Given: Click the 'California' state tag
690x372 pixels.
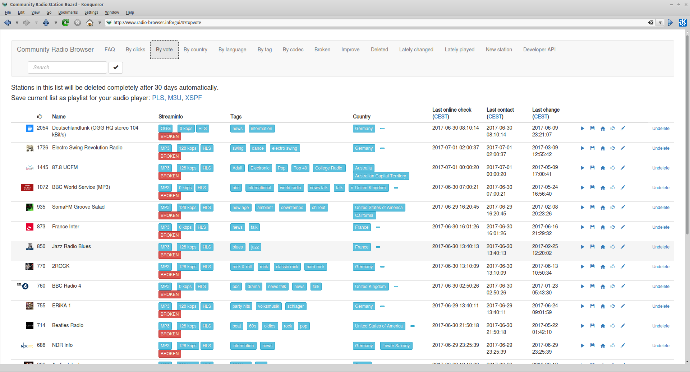Looking at the screenshot, I should pos(364,215).
